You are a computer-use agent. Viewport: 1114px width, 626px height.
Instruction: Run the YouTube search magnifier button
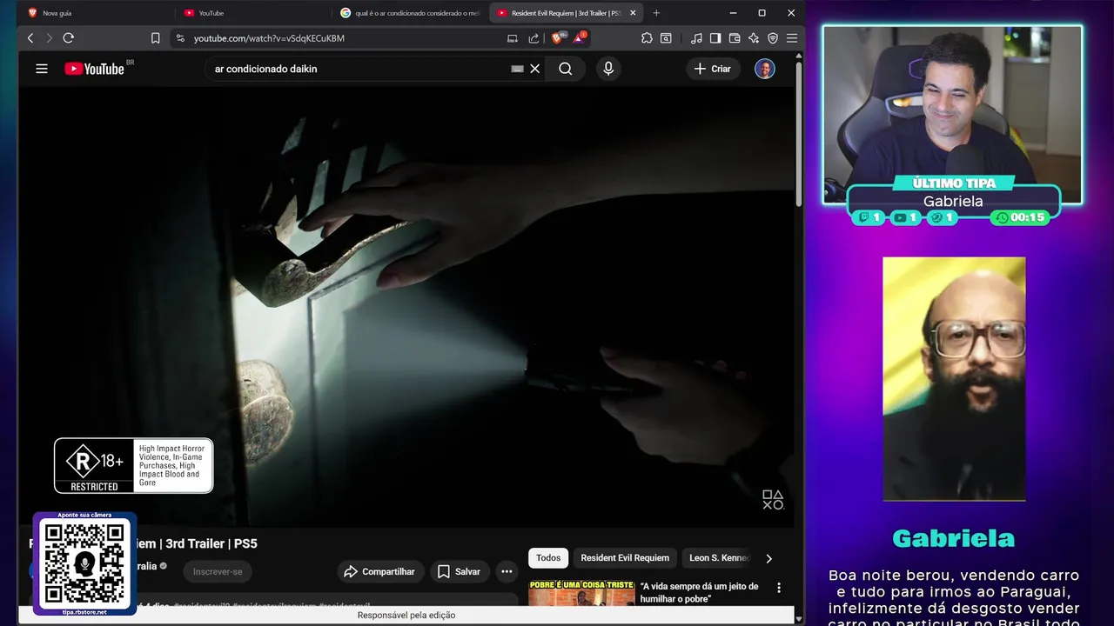pyautogui.click(x=566, y=69)
